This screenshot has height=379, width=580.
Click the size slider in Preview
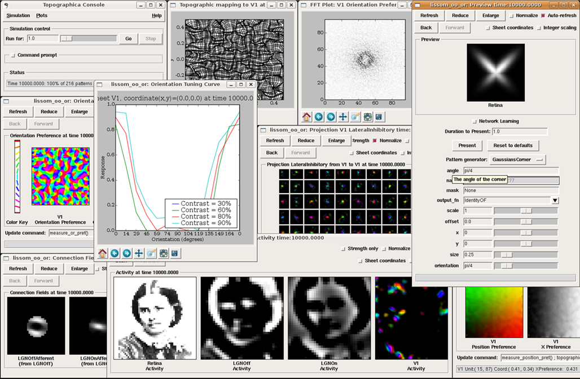click(526, 255)
